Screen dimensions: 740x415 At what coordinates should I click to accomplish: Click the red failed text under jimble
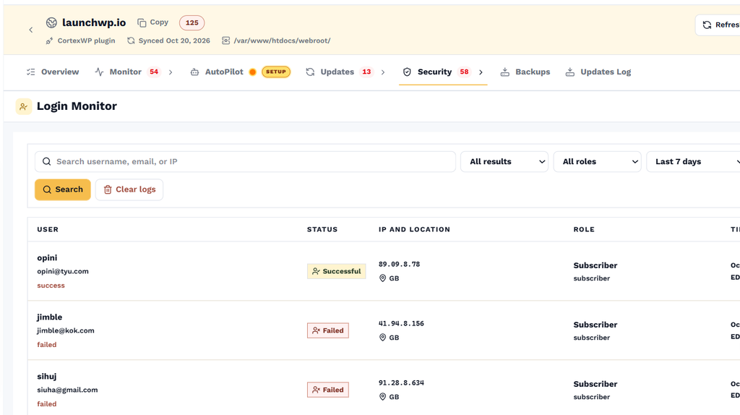tap(47, 345)
